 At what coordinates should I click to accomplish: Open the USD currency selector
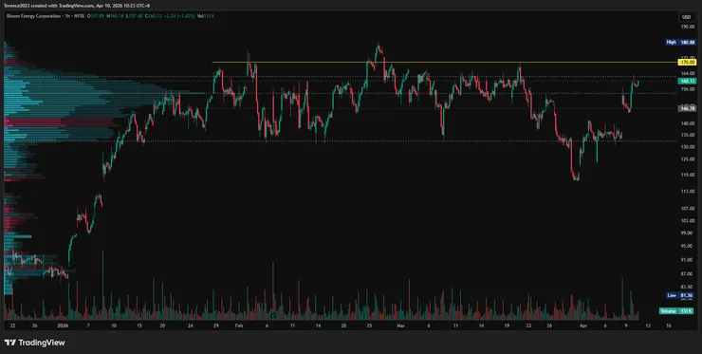(686, 17)
